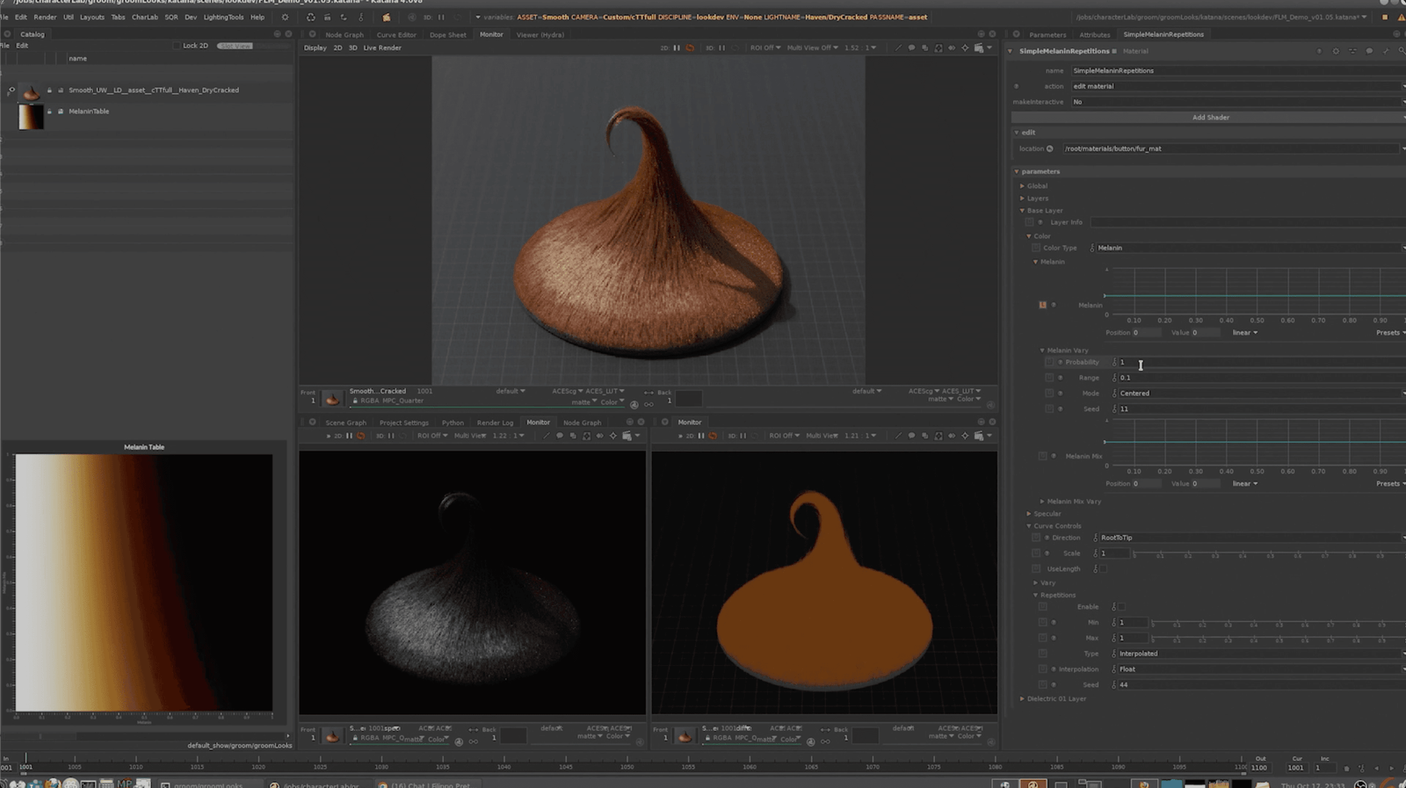Open the CharLab menu
Screen dimensions: 1406x788
(x=144, y=17)
